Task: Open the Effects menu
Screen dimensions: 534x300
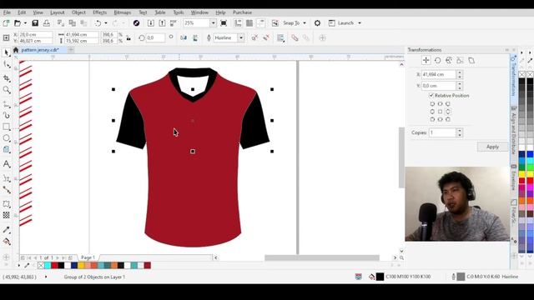Action: coord(100,12)
